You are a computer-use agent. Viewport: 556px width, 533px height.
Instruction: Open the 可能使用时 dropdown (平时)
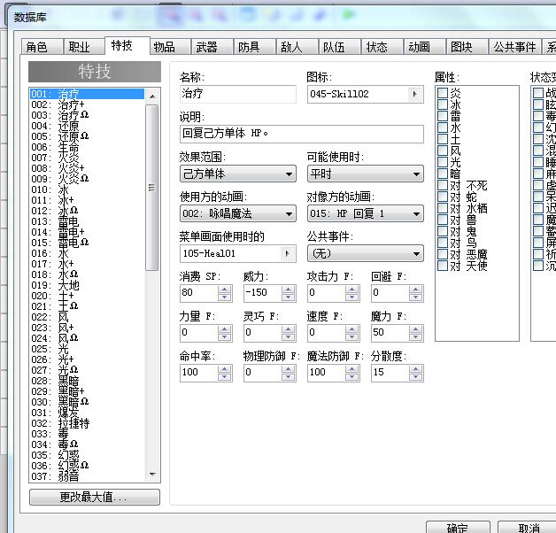[366, 174]
